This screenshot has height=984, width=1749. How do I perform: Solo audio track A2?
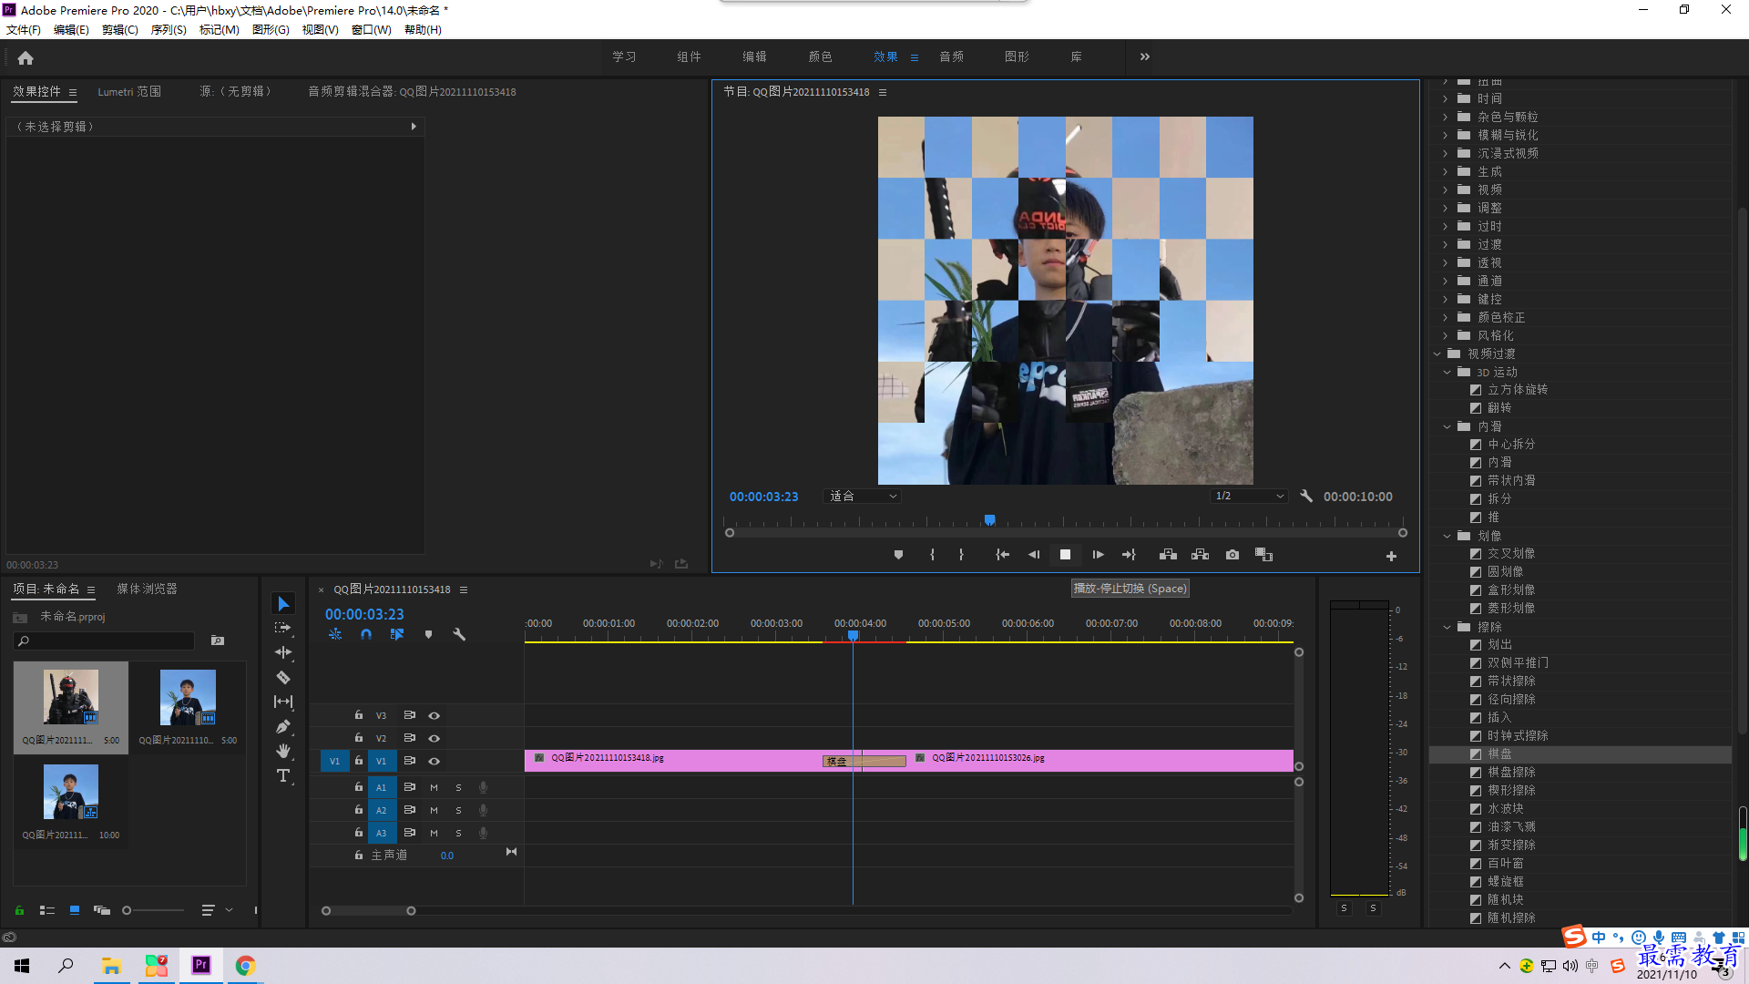coord(458,810)
